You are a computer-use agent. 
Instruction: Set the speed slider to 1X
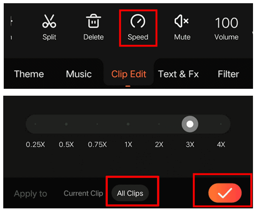(x=128, y=124)
